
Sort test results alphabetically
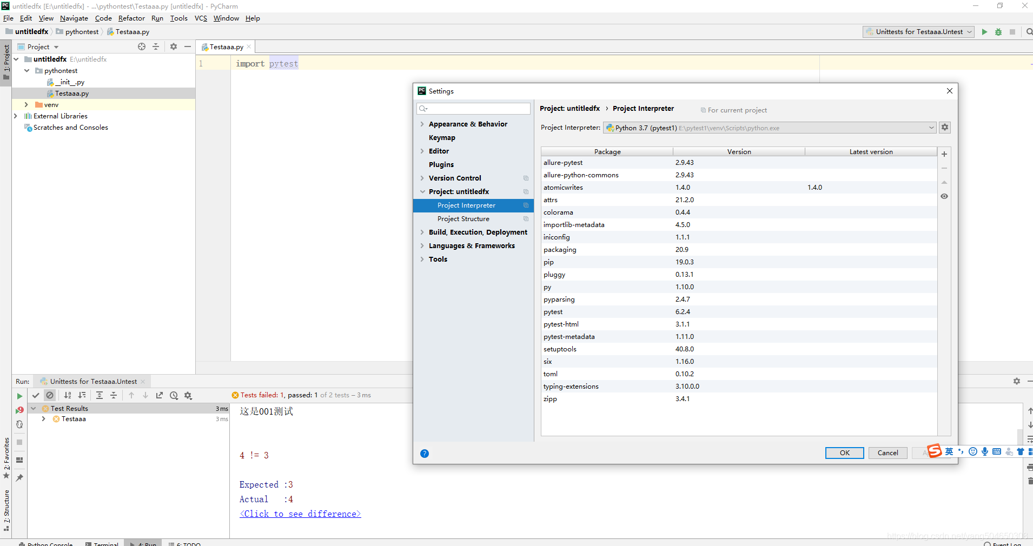point(68,395)
